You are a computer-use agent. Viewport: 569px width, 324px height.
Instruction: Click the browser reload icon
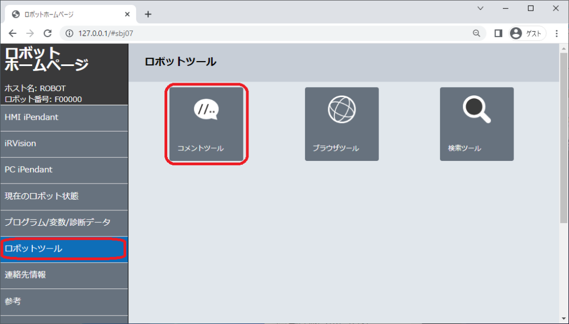pos(47,33)
